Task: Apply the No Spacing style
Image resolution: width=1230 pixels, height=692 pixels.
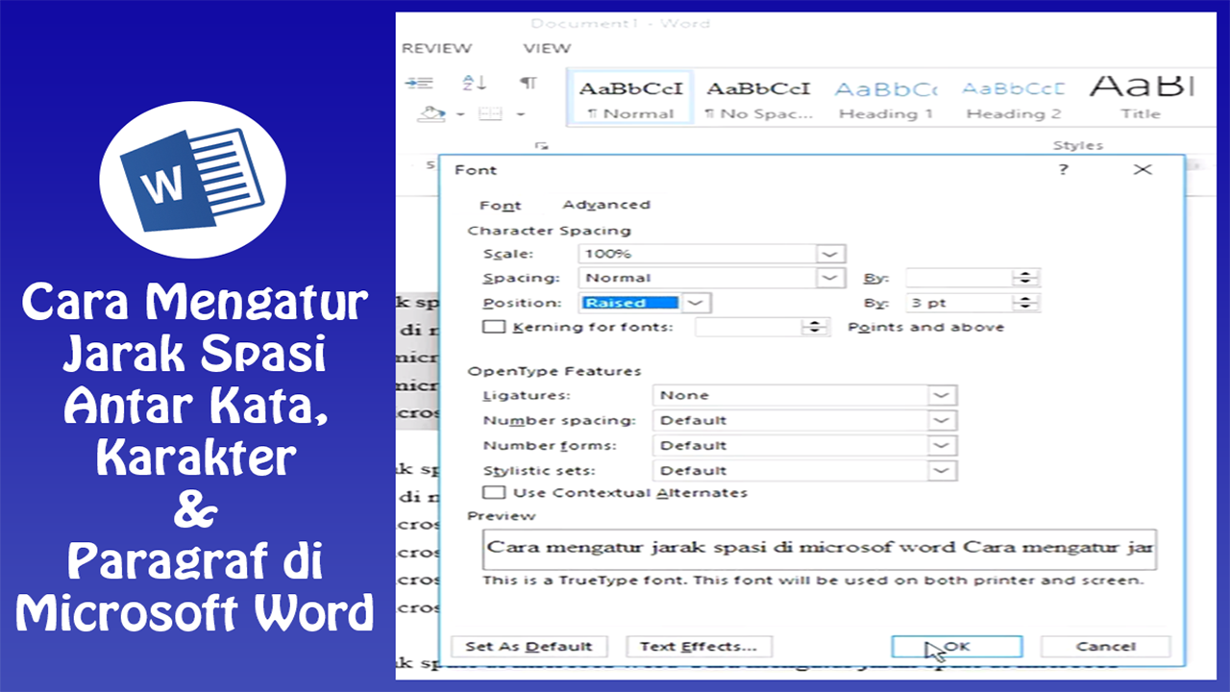Action: 758,99
